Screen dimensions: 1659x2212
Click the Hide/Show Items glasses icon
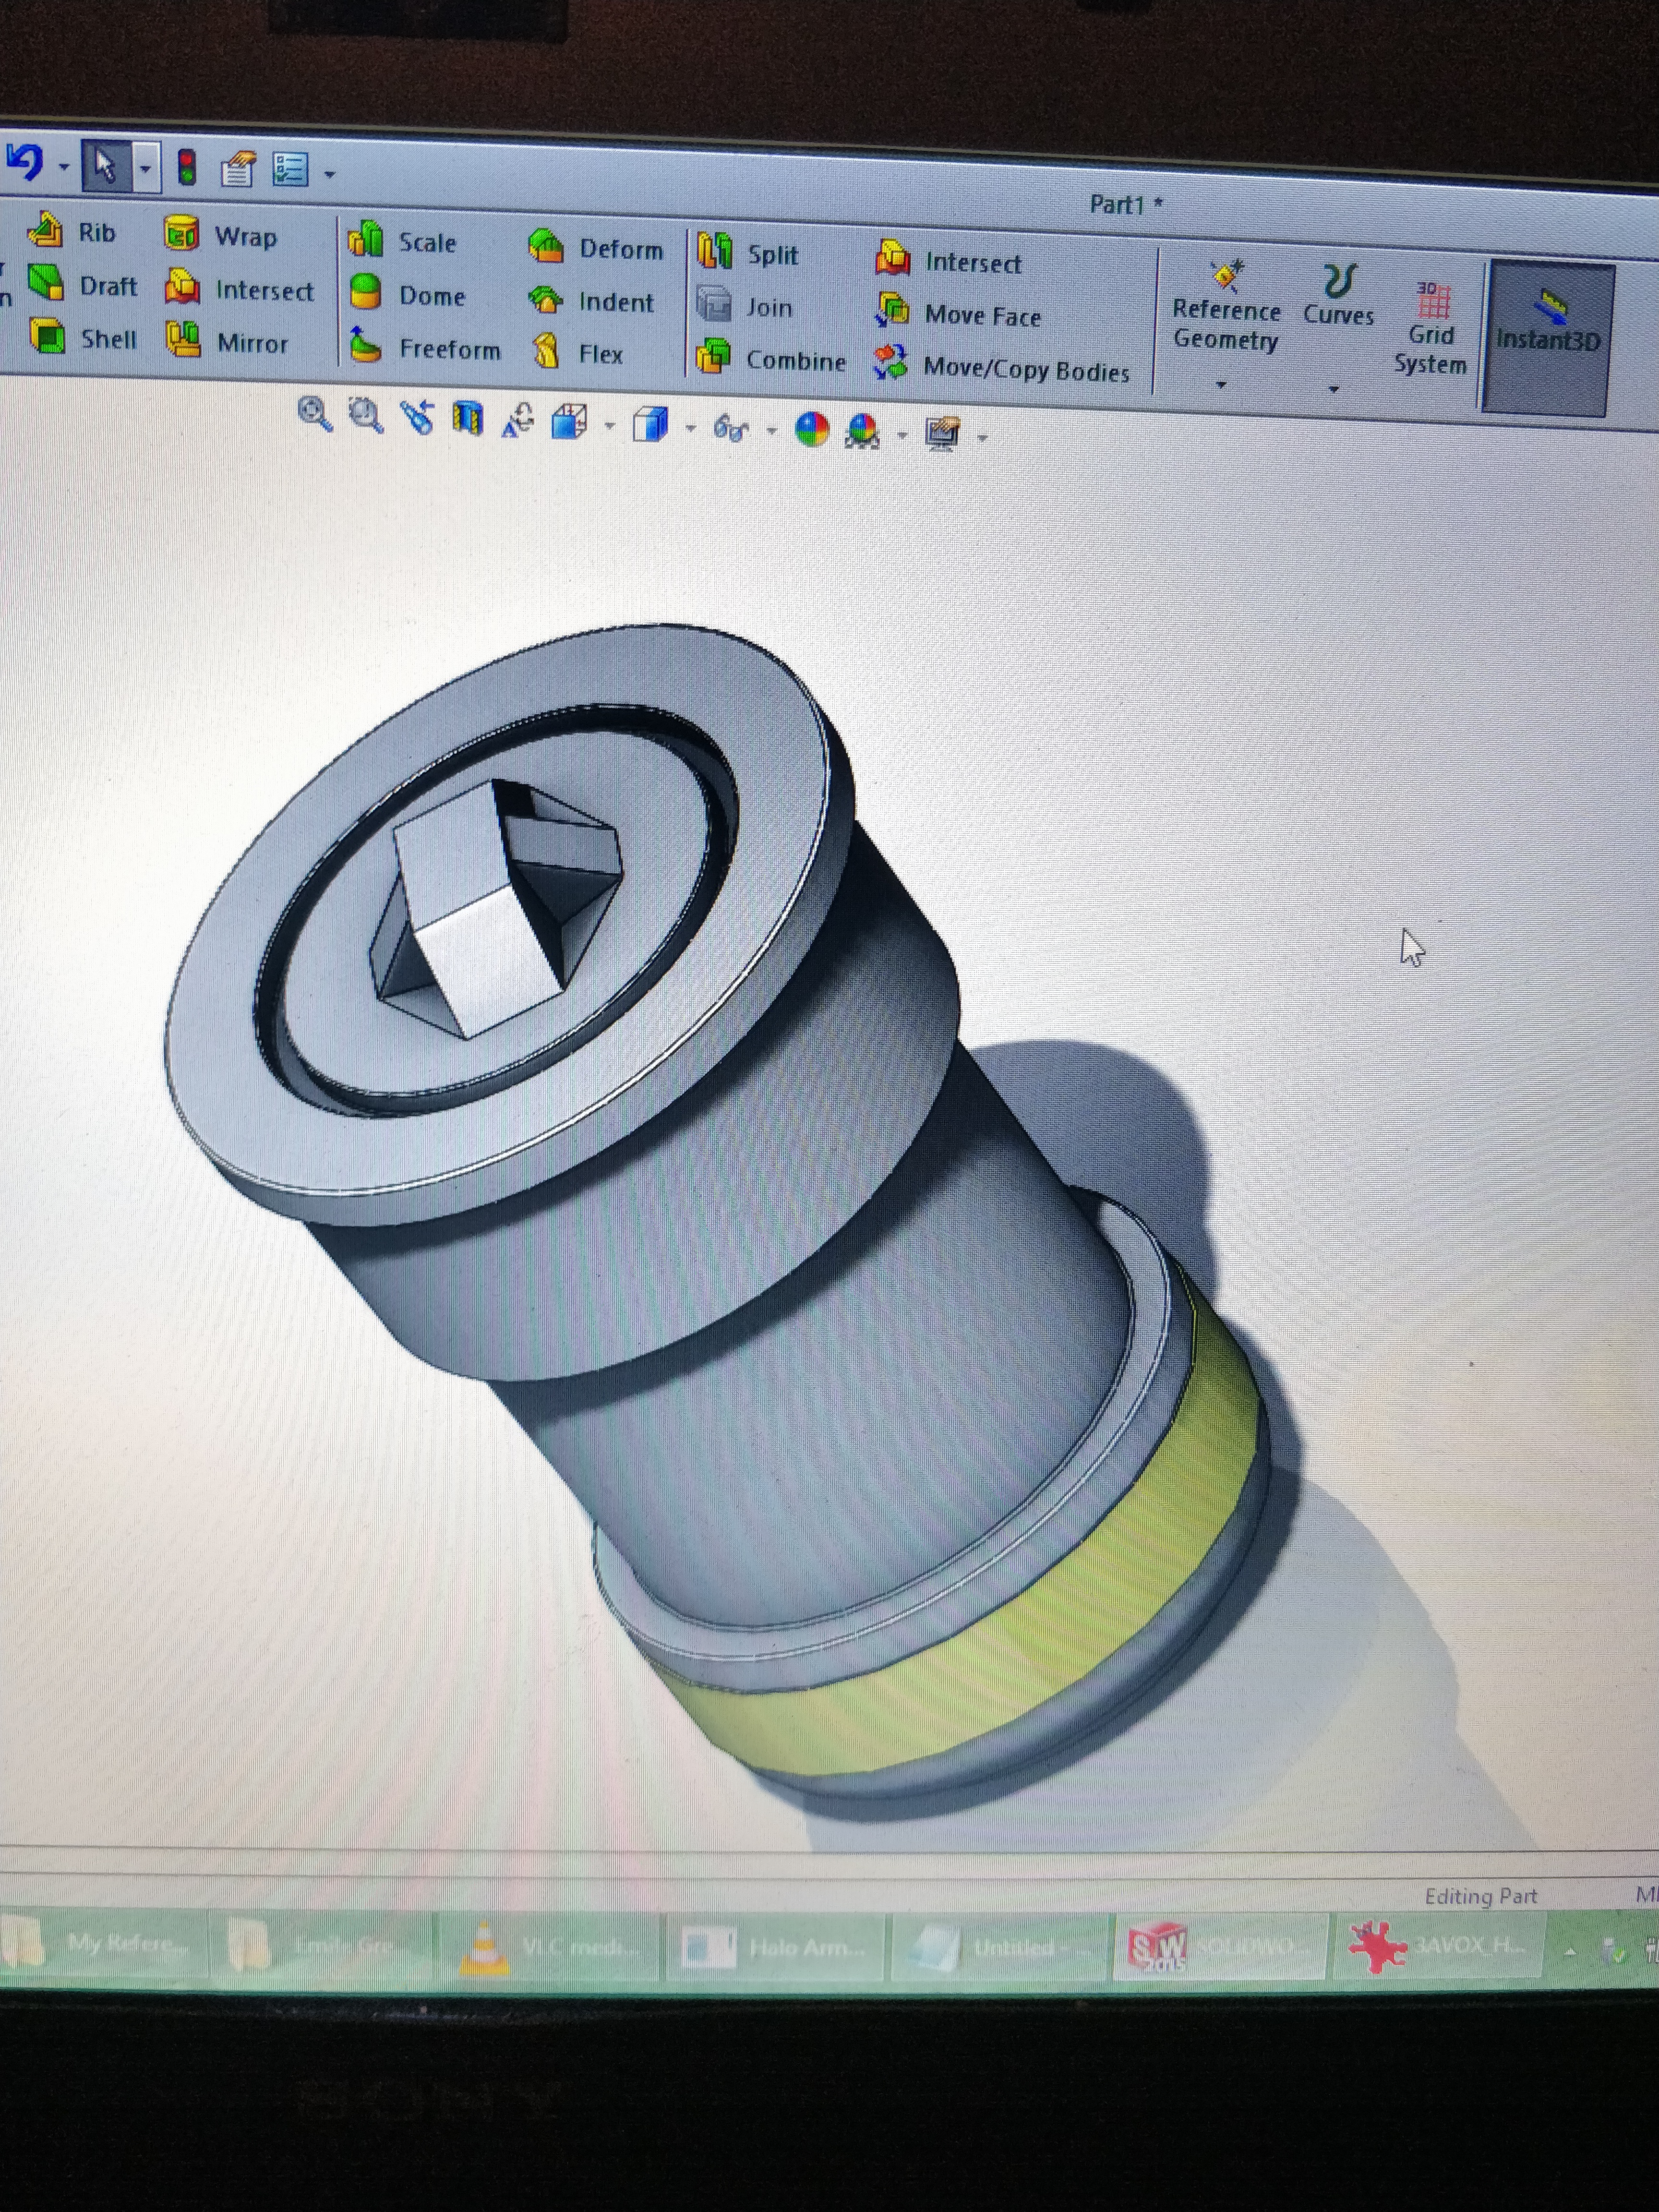tap(730, 430)
